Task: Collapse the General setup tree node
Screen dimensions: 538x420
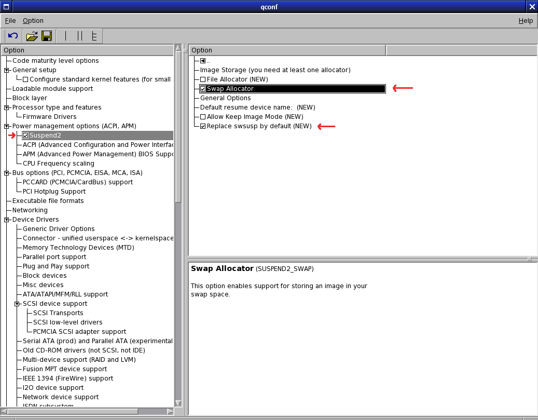Action: pos(7,70)
